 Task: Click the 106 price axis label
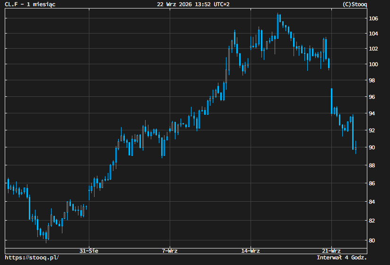pyautogui.click(x=373, y=18)
